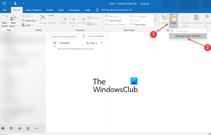Screen dimensions: 211x135
Task: Show the Unread messages filter
Action: [65, 43]
